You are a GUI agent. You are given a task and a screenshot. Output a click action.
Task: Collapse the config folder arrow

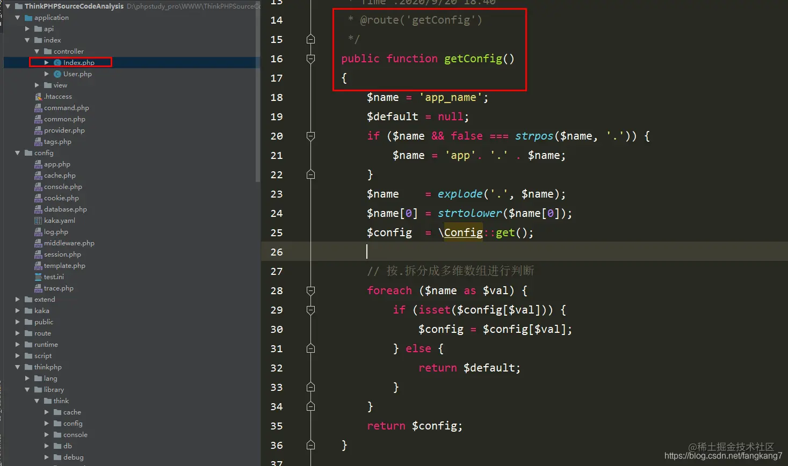pyautogui.click(x=18, y=153)
